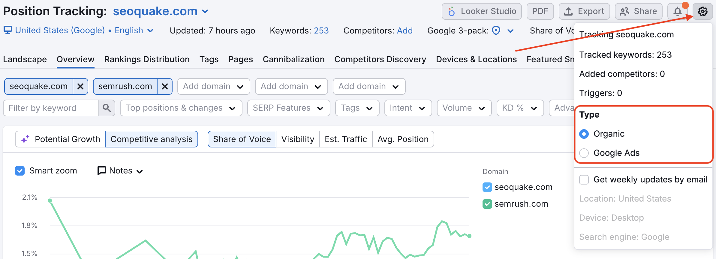
Task: Select the Competitive analysis view
Action: pos(152,139)
